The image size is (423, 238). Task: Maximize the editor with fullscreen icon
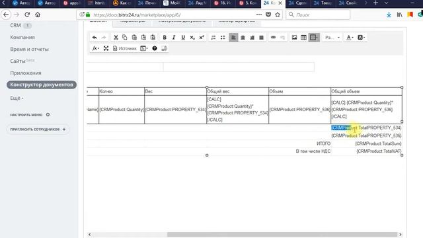tap(106, 48)
